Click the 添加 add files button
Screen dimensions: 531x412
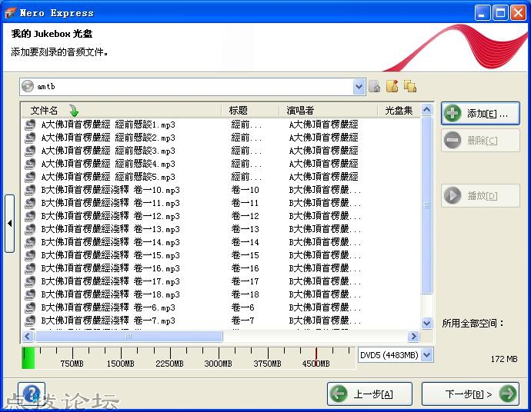480,114
